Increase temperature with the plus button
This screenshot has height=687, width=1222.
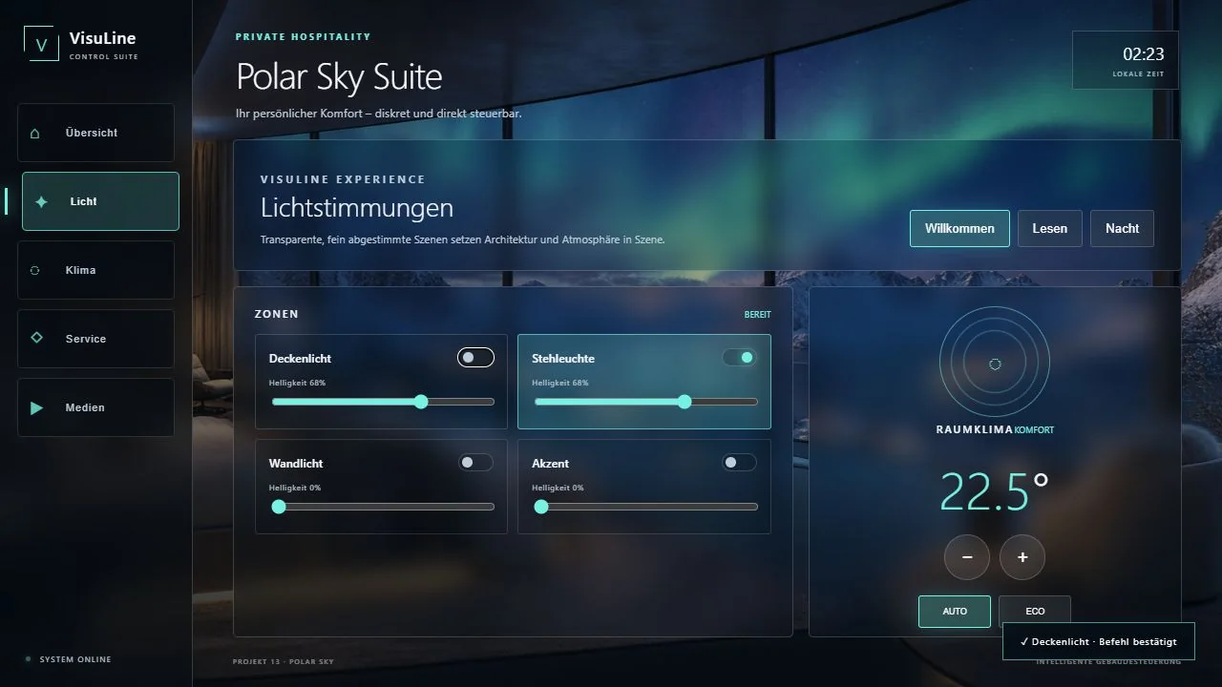click(1022, 557)
